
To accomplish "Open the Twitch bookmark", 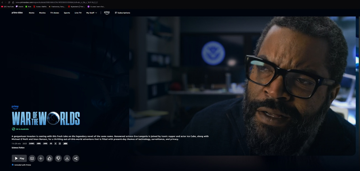I will (x=19, y=6).
